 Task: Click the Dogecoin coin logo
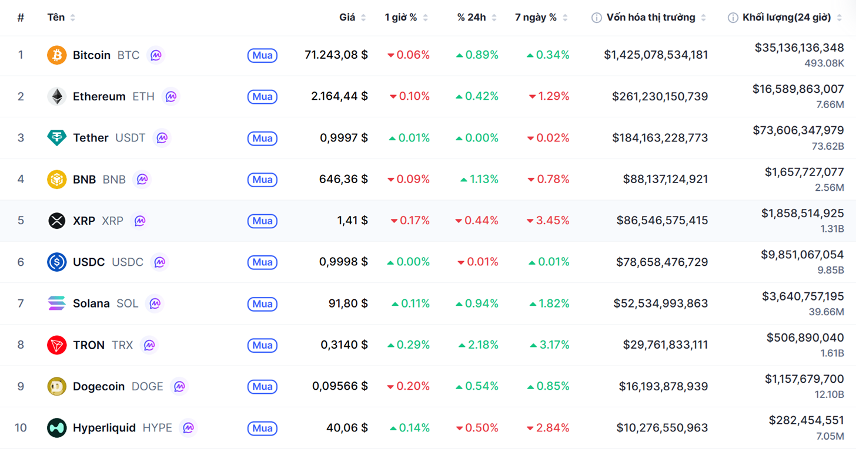pyautogui.click(x=56, y=386)
